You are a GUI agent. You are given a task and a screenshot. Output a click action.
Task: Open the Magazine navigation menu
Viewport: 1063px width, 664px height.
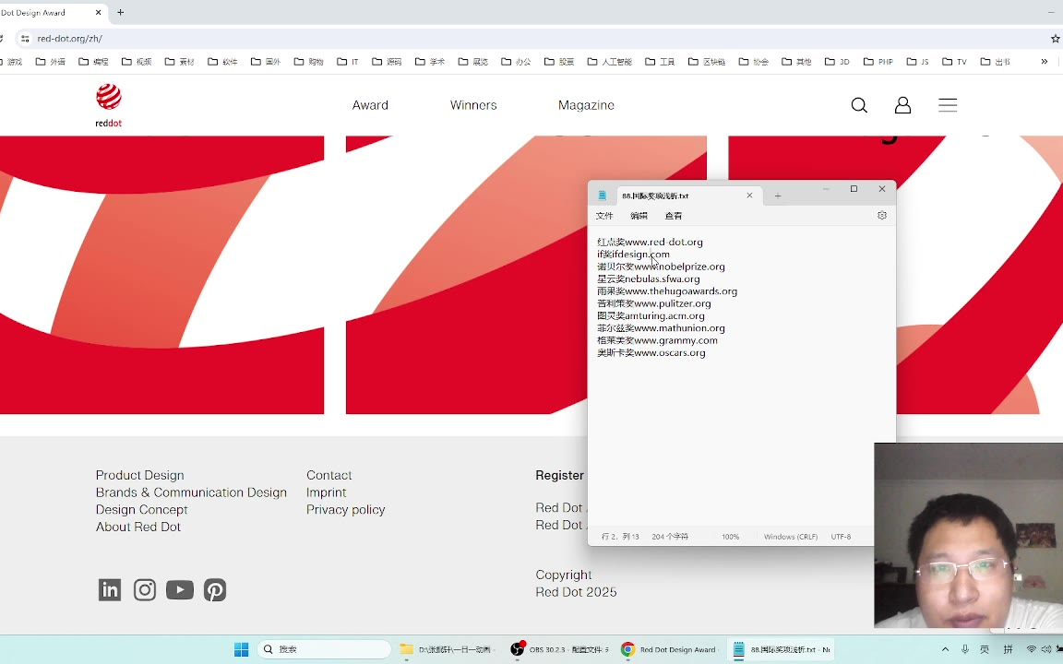pyautogui.click(x=586, y=105)
